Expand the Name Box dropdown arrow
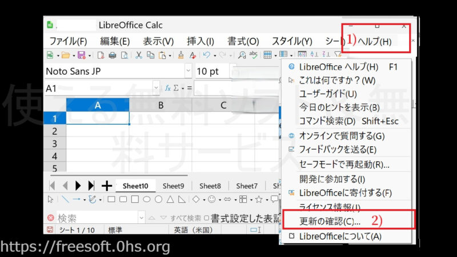This screenshot has height=257, width=457. (x=155, y=89)
